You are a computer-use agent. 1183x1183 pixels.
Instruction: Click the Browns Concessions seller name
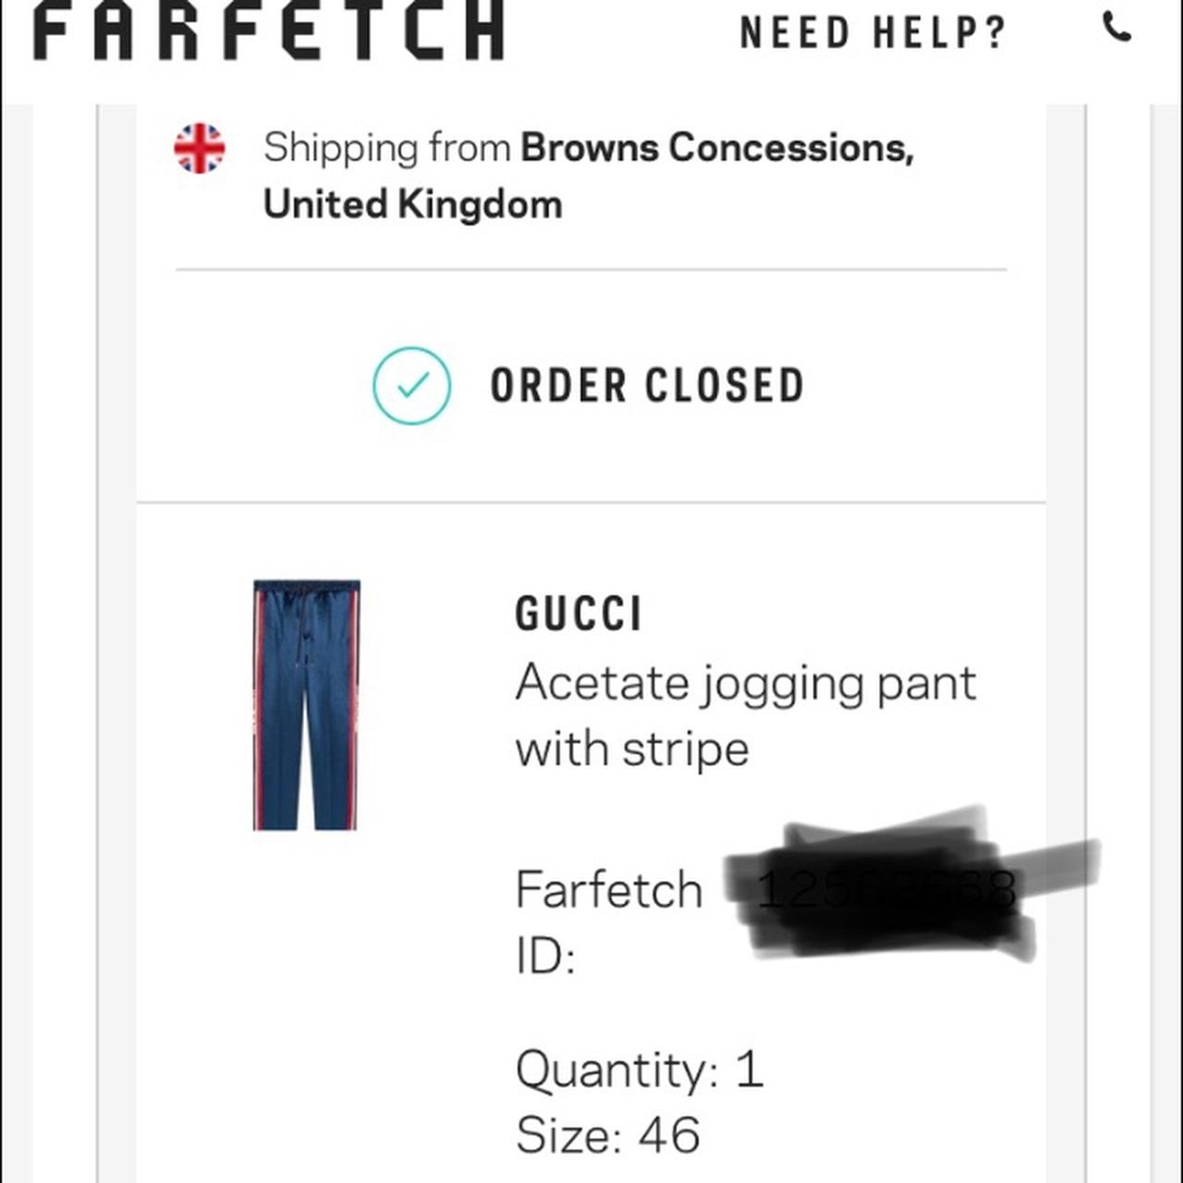(717, 146)
